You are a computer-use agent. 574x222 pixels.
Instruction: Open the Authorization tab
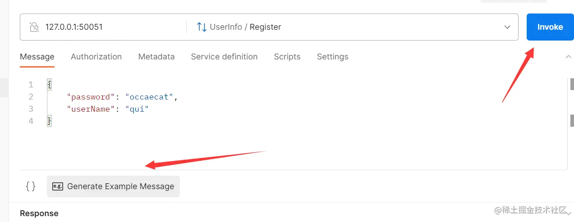coord(96,57)
